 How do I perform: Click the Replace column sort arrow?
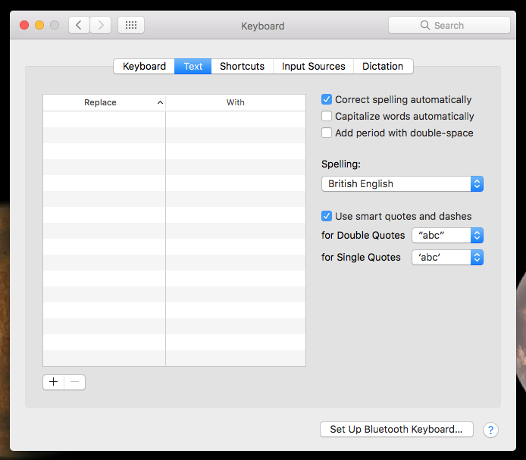pos(161,102)
